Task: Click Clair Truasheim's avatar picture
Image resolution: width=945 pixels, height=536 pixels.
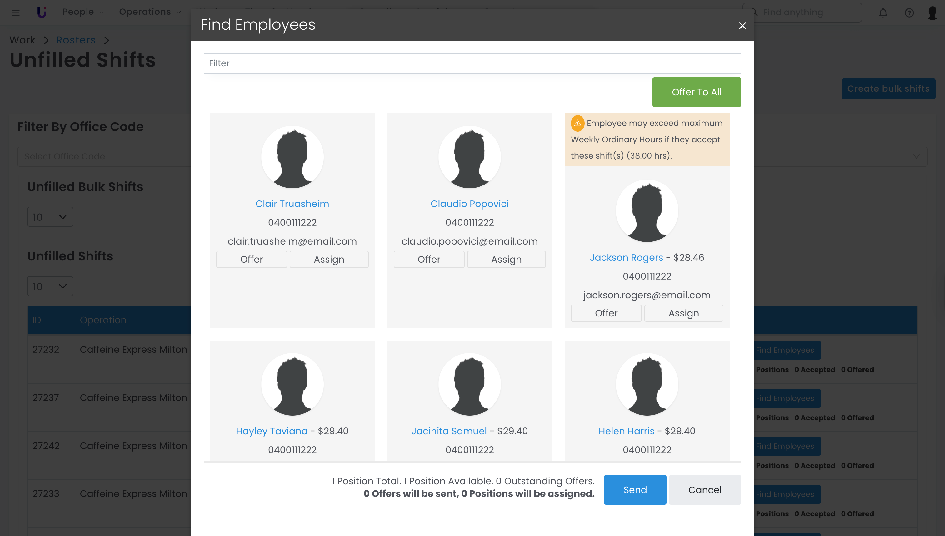Action: click(x=292, y=157)
